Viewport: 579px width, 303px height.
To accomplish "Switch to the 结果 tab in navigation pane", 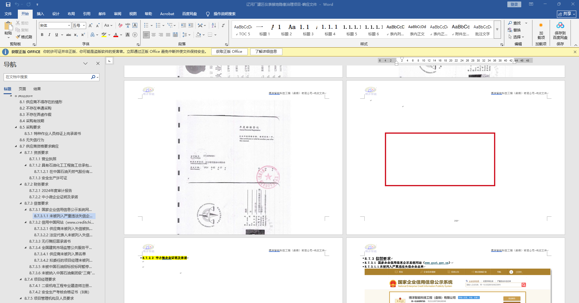I will [37, 89].
